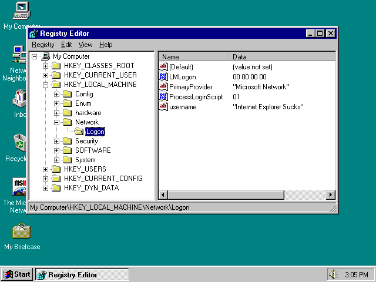Screen dimensions: 376x282
Task: Click the username string value icon
Action: click(x=163, y=106)
